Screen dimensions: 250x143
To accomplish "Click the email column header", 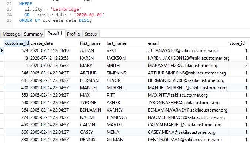I will pyautogui.click(x=187, y=43).
